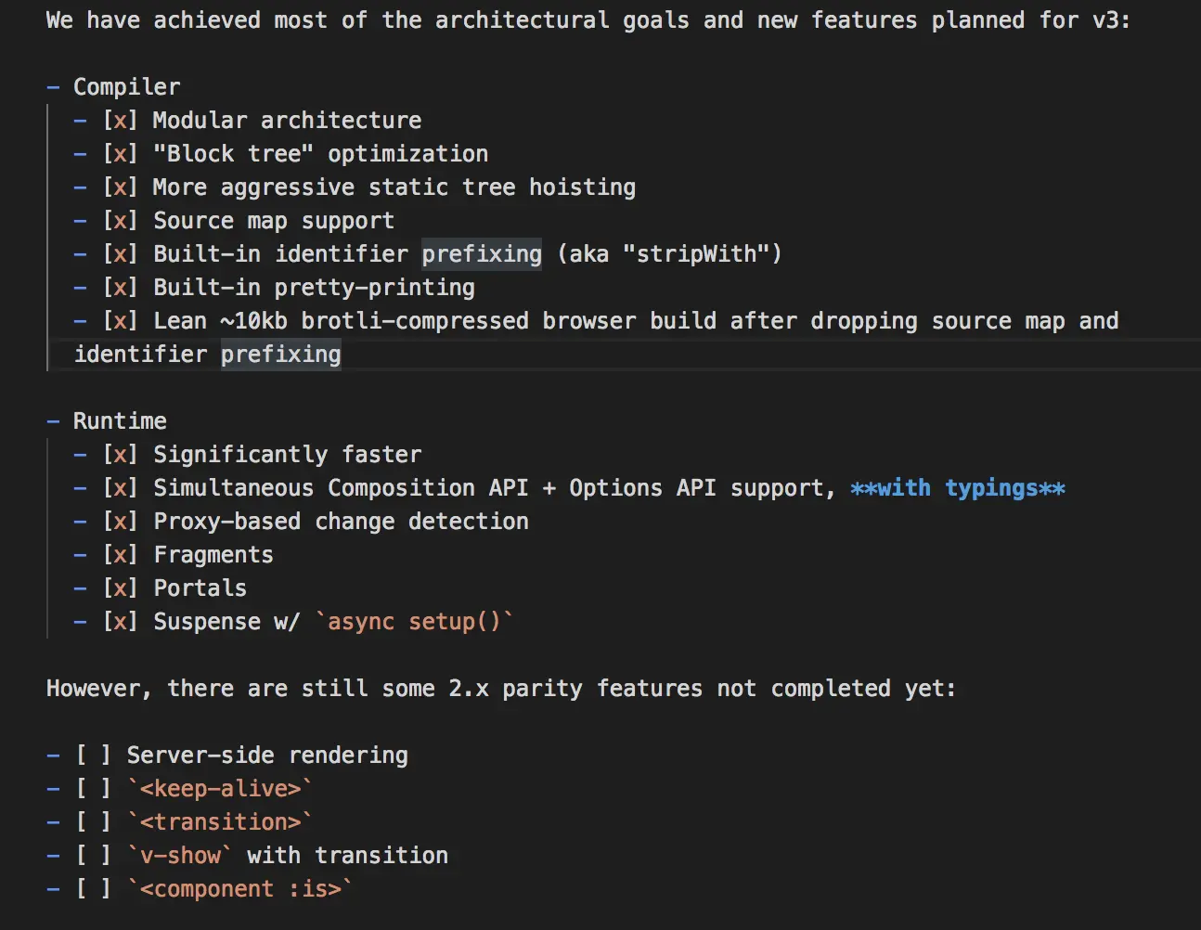The height and width of the screenshot is (930, 1201).
Task: Click the "Proxy-based change detection" text
Action: tap(341, 522)
